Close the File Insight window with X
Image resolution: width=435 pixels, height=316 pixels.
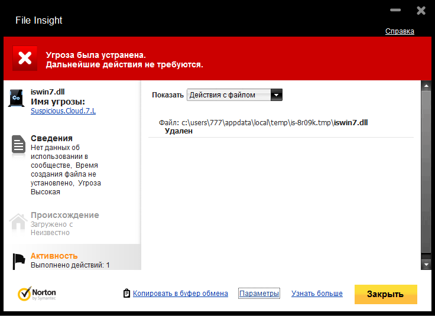(421, 11)
